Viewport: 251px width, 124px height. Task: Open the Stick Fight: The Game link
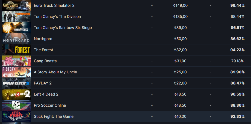[x=54, y=116]
